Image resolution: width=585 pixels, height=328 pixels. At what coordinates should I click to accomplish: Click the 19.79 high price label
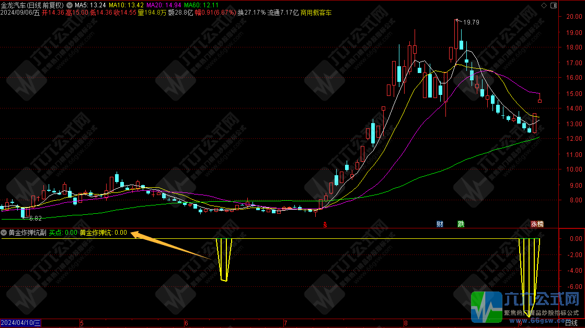pyautogui.click(x=471, y=22)
